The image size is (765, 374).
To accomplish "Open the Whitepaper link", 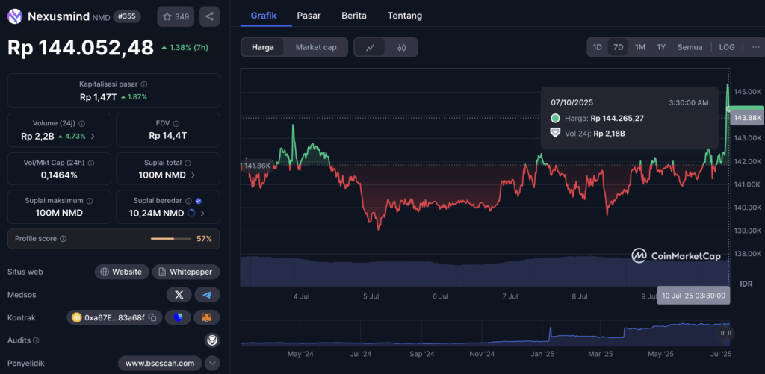I will click(x=186, y=272).
